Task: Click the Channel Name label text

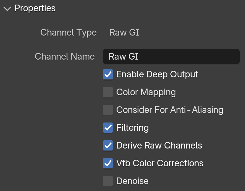Action: click(x=65, y=56)
